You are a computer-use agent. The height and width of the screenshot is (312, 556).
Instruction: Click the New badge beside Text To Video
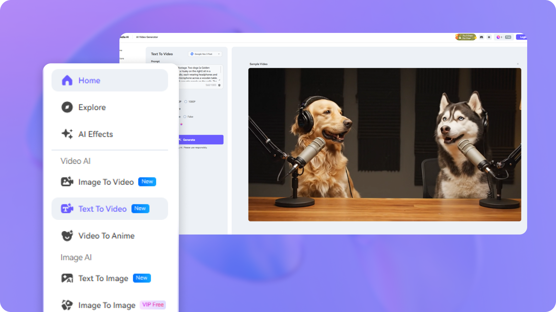point(140,208)
